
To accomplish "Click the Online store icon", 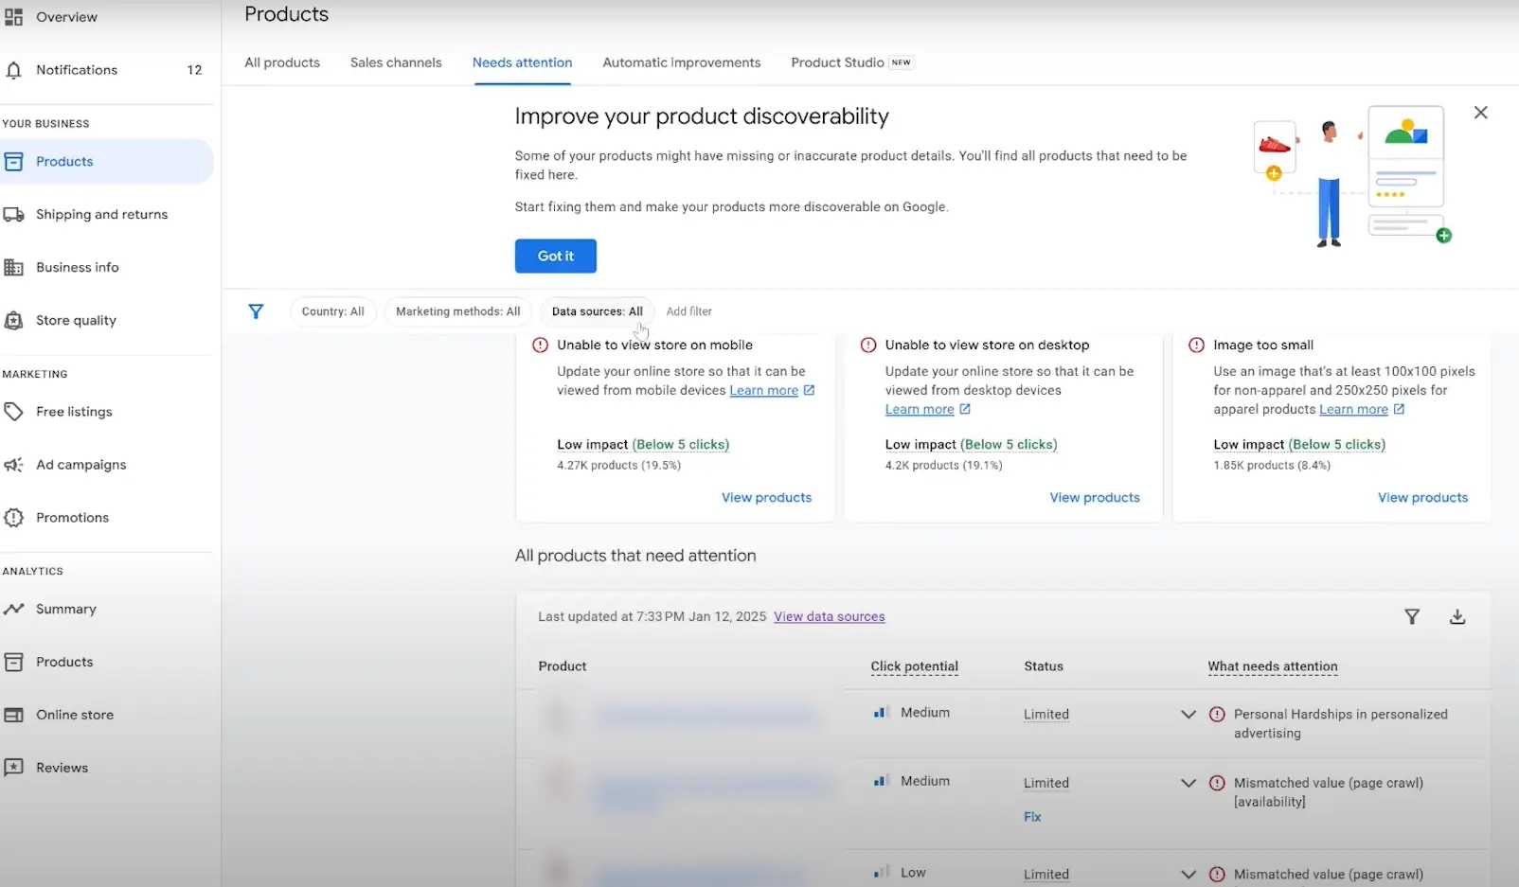I will coord(13,715).
